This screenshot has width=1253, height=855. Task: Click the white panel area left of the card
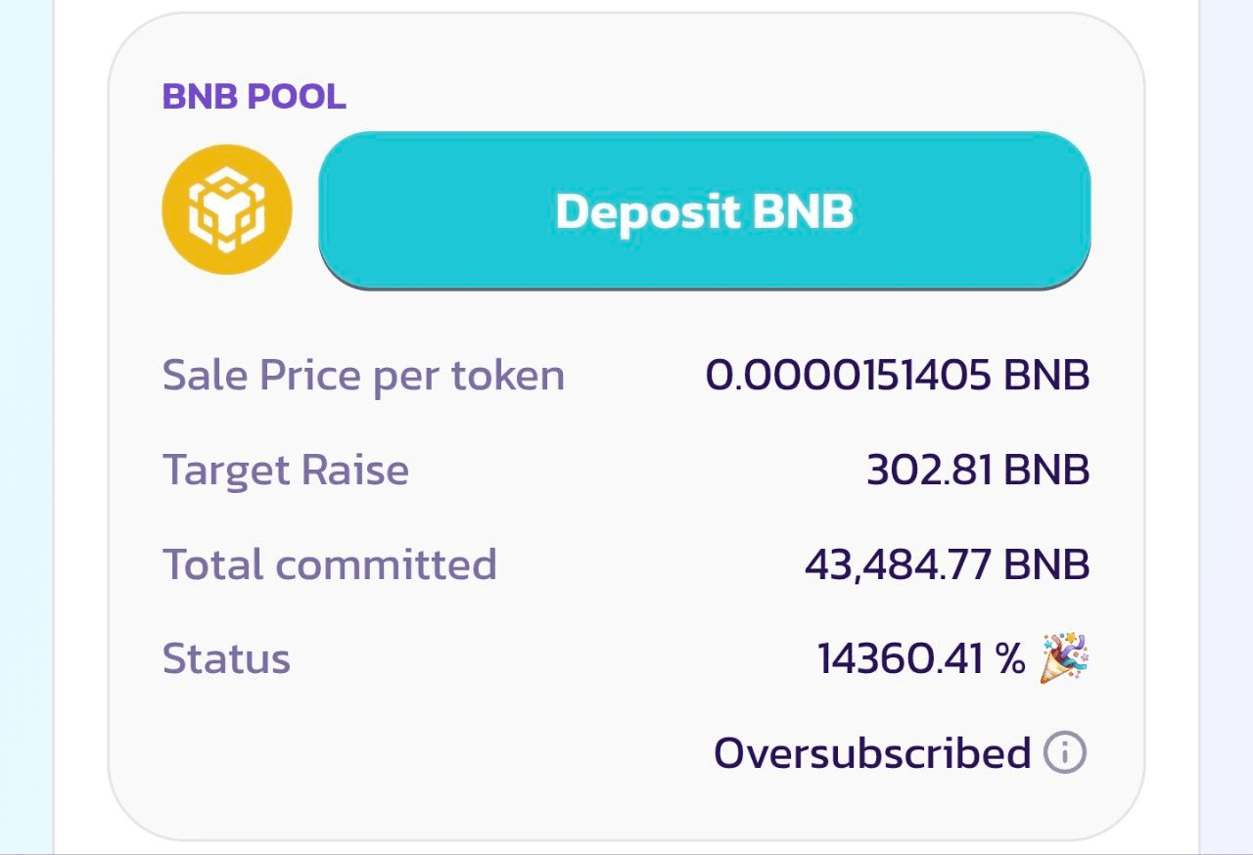[80, 427]
